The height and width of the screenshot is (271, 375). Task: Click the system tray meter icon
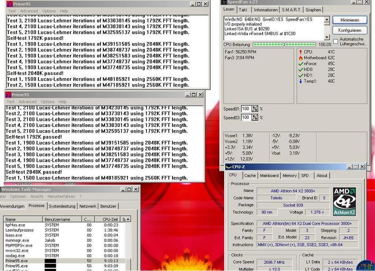[x=366, y=265]
